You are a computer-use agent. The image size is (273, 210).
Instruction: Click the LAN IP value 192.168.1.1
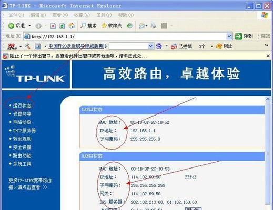pyautogui.click(x=143, y=131)
